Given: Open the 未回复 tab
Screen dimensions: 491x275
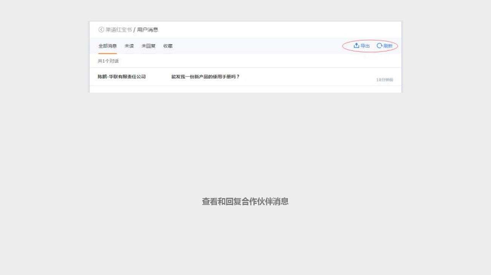Looking at the screenshot, I should coord(148,46).
